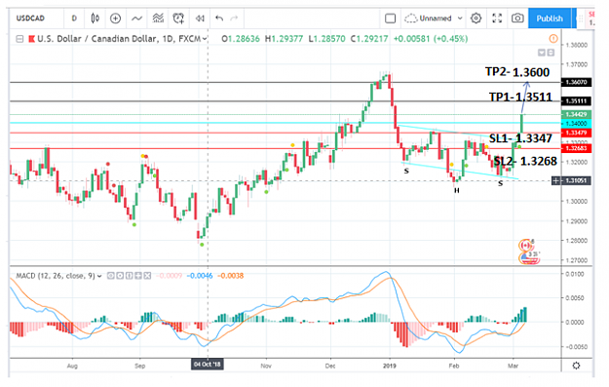Screen dimensions: 609x387
Task: Start bar replay with the rewind icon
Action: point(200,19)
